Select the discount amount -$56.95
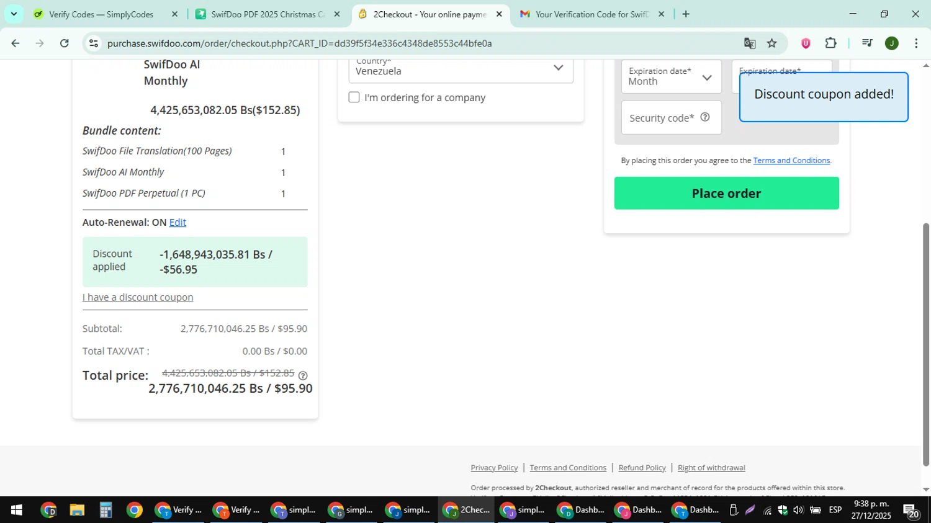931x523 pixels. [179, 270]
